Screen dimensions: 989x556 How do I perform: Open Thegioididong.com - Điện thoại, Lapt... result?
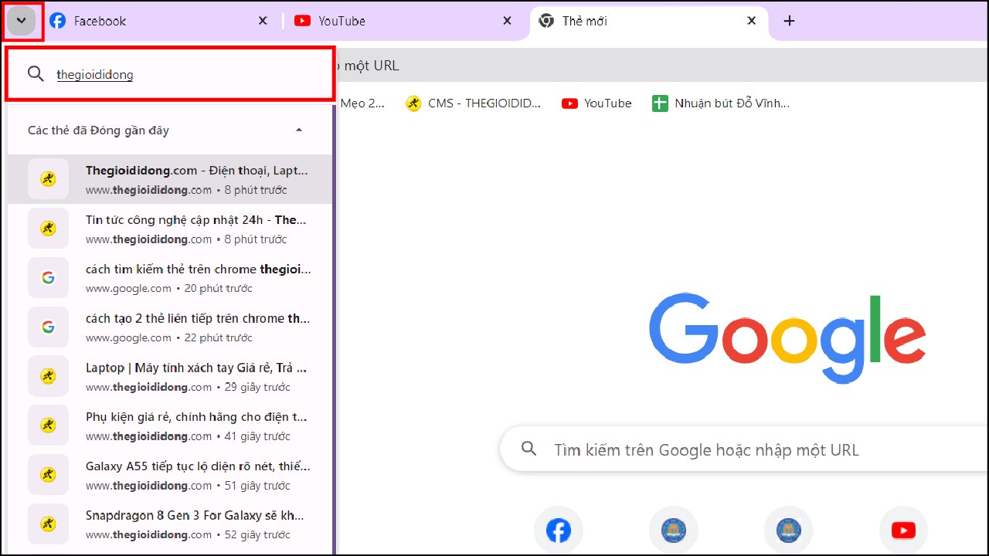click(x=170, y=179)
